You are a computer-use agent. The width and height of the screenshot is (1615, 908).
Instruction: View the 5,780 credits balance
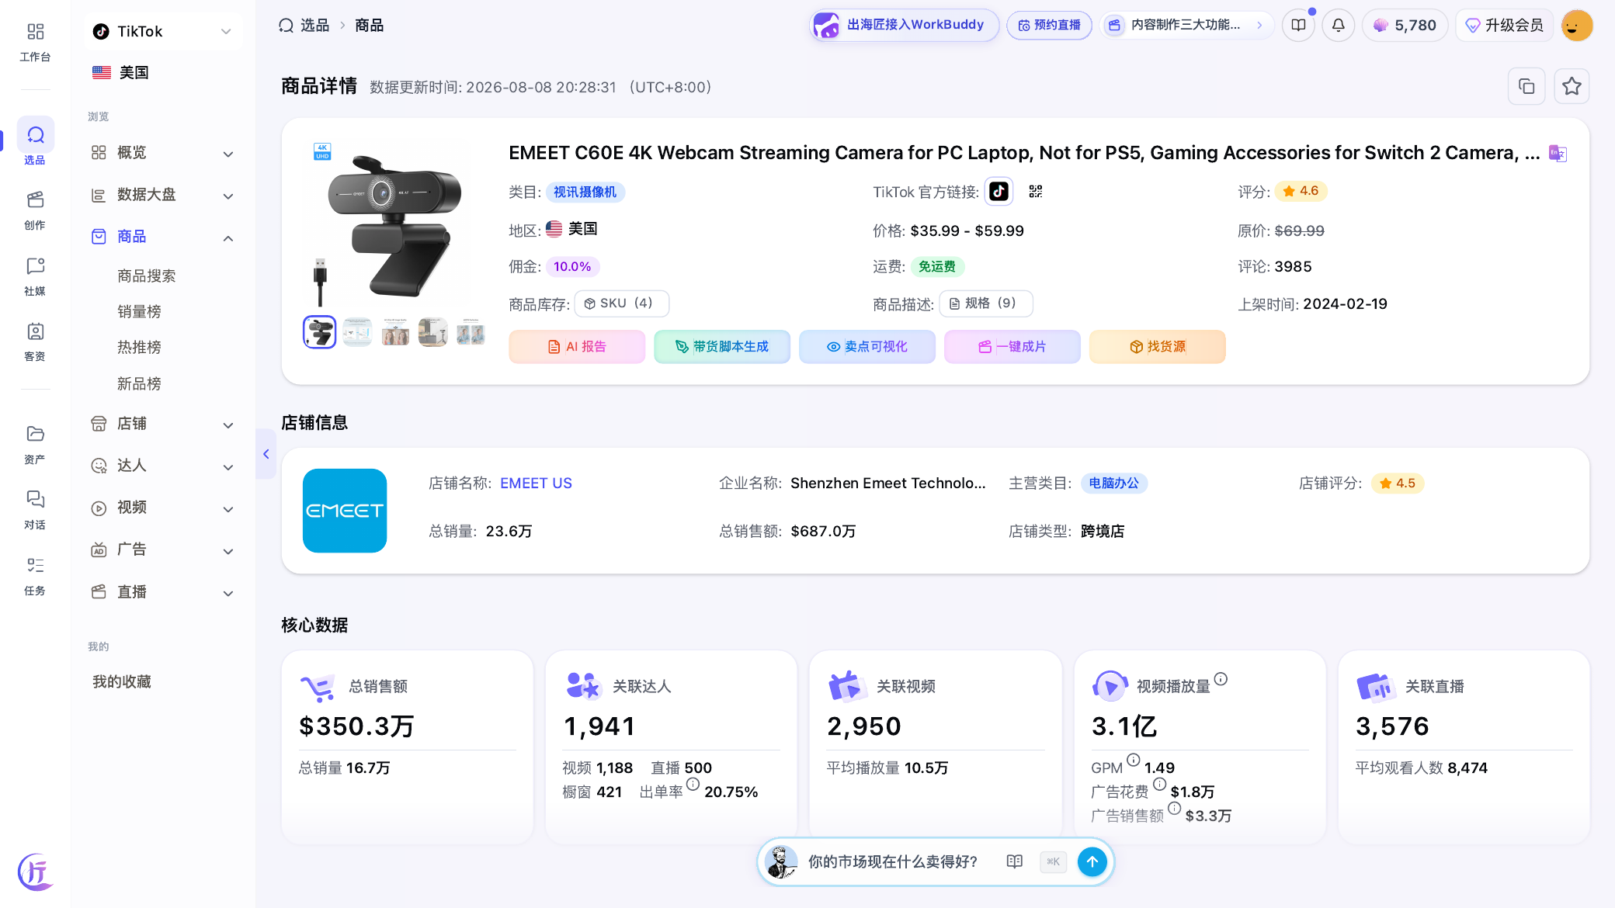click(x=1405, y=25)
